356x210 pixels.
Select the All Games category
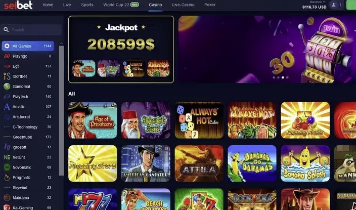click(x=28, y=46)
